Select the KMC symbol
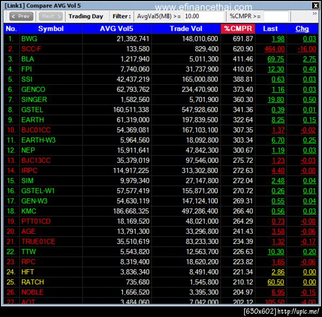322x317 pixels. (28, 211)
